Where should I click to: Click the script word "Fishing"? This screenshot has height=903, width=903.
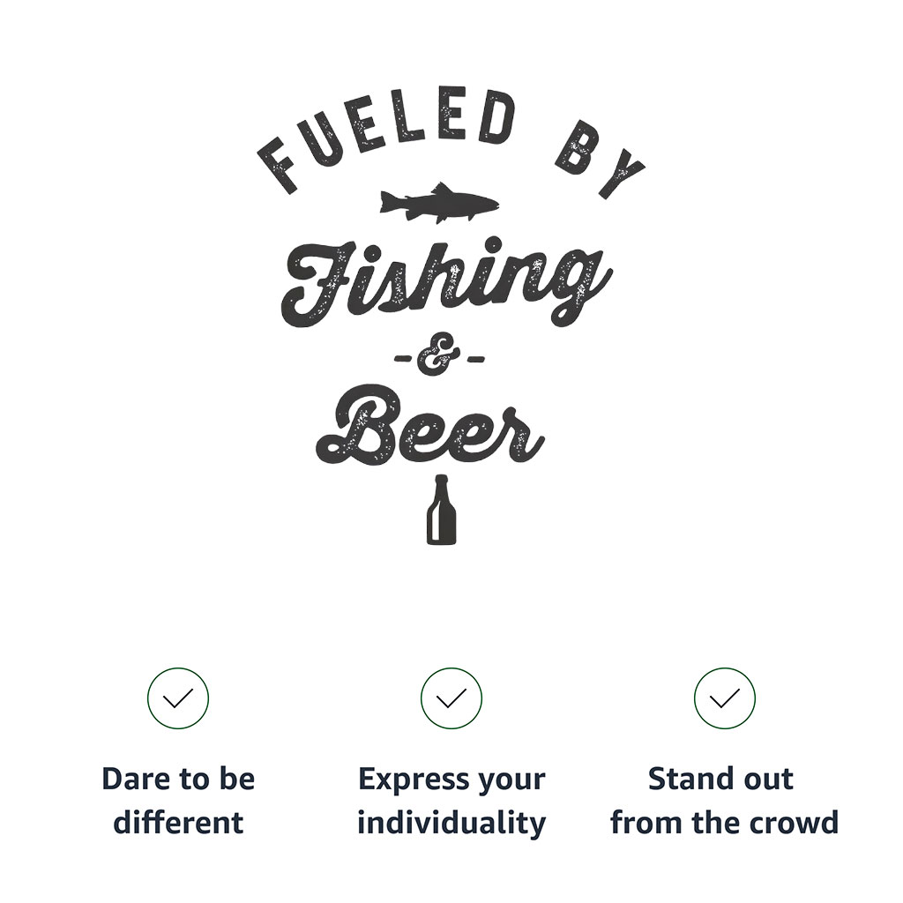445,282
